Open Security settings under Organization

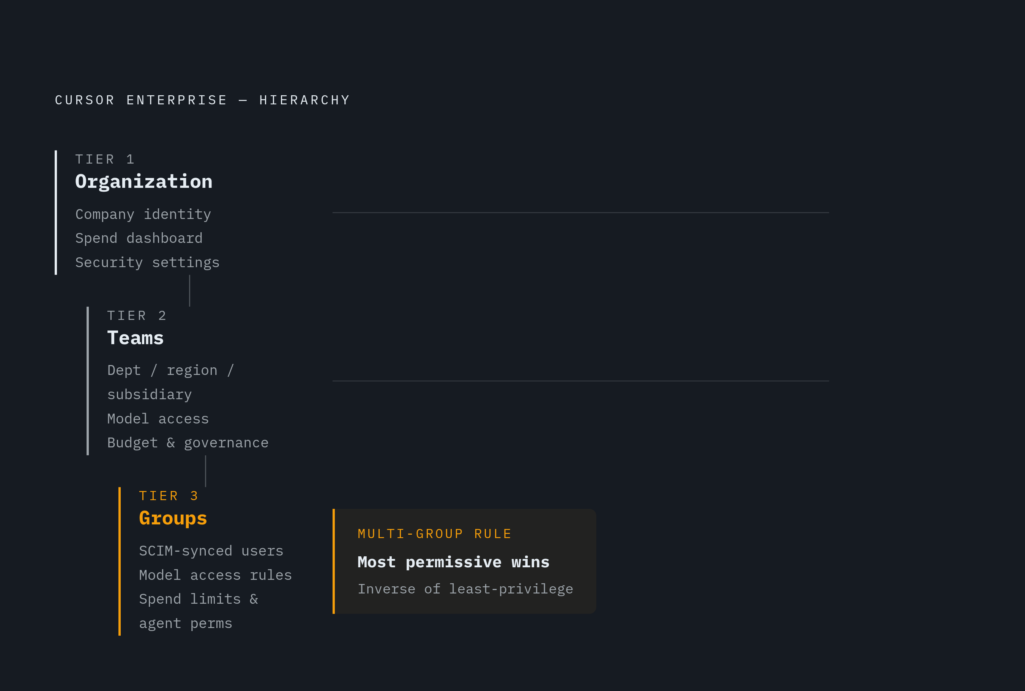click(147, 263)
